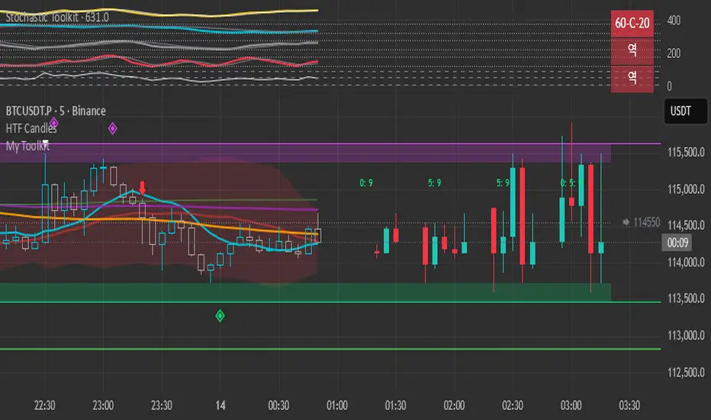Click the 112,500.0 price scale label

coord(686,373)
